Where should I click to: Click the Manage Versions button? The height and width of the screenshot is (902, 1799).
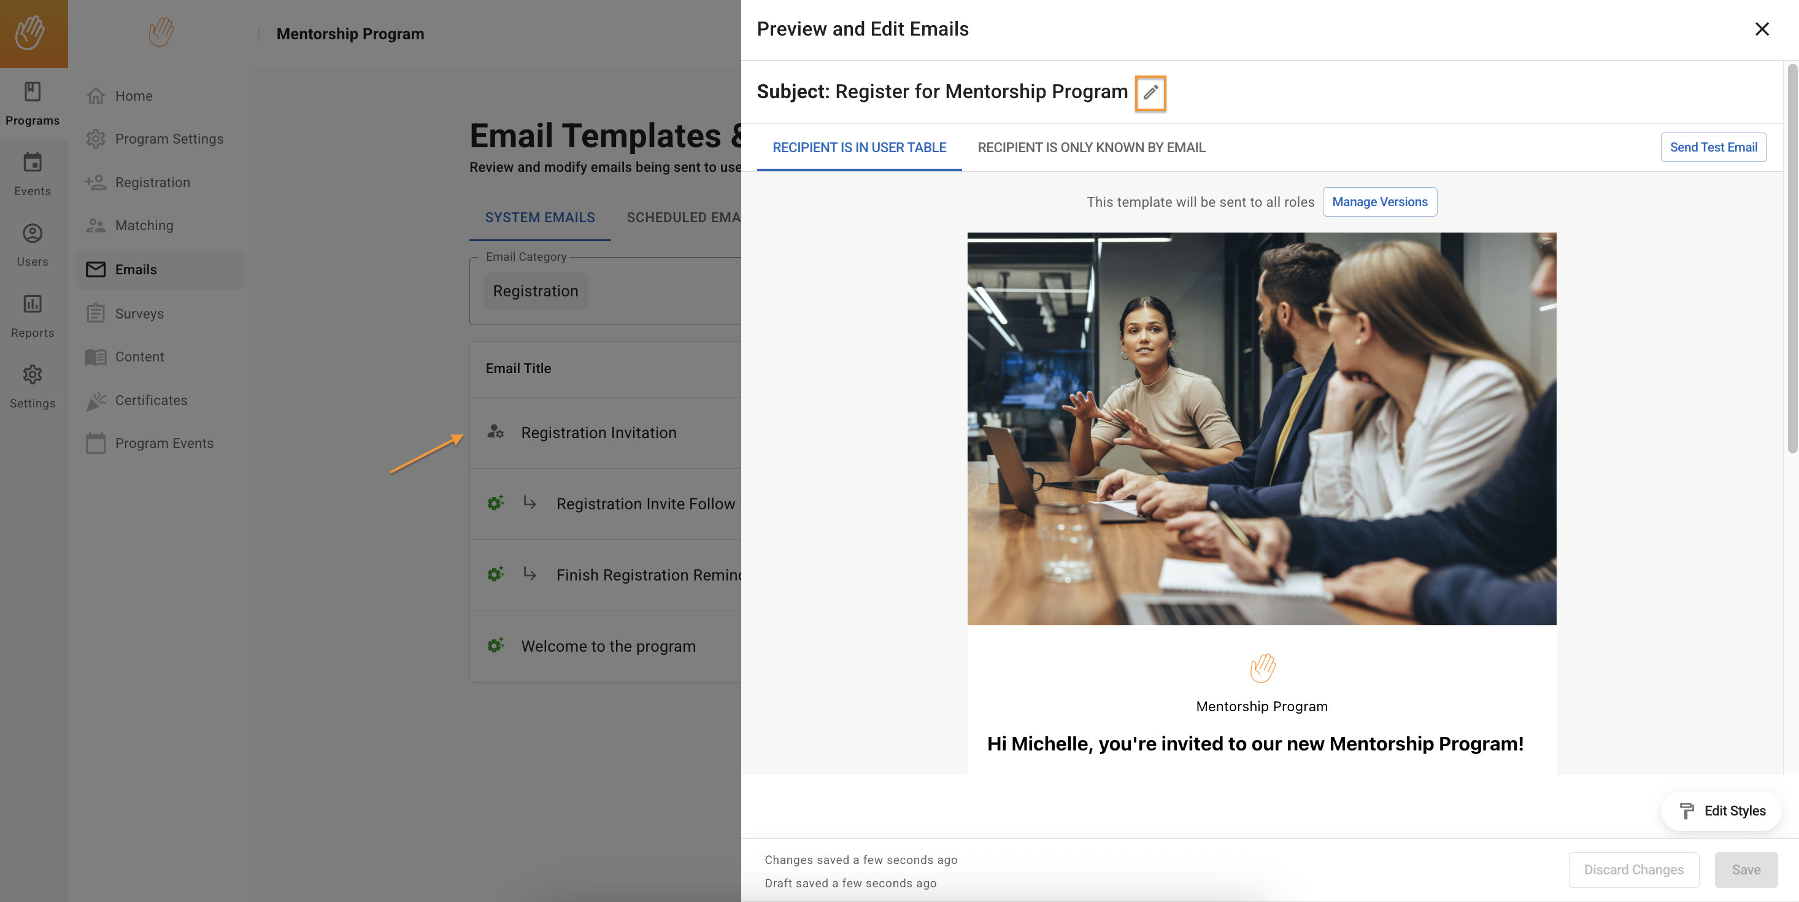[x=1379, y=202]
